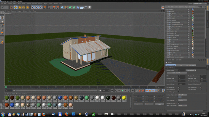This screenshot has width=209, height=117.
Task: Open Photoshop from the Windows taskbar
Action: [x=73, y=114]
